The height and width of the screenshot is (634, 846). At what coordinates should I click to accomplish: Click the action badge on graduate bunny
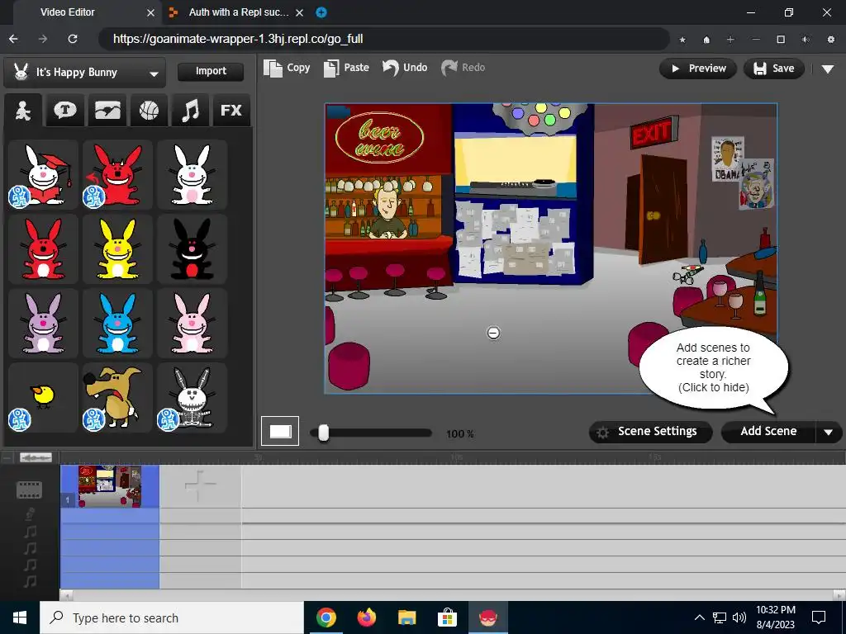20,197
